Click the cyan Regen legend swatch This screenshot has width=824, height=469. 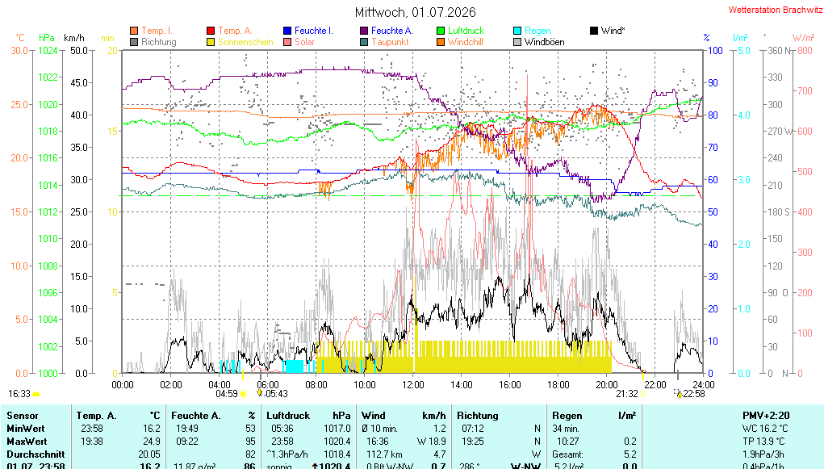click(x=517, y=31)
